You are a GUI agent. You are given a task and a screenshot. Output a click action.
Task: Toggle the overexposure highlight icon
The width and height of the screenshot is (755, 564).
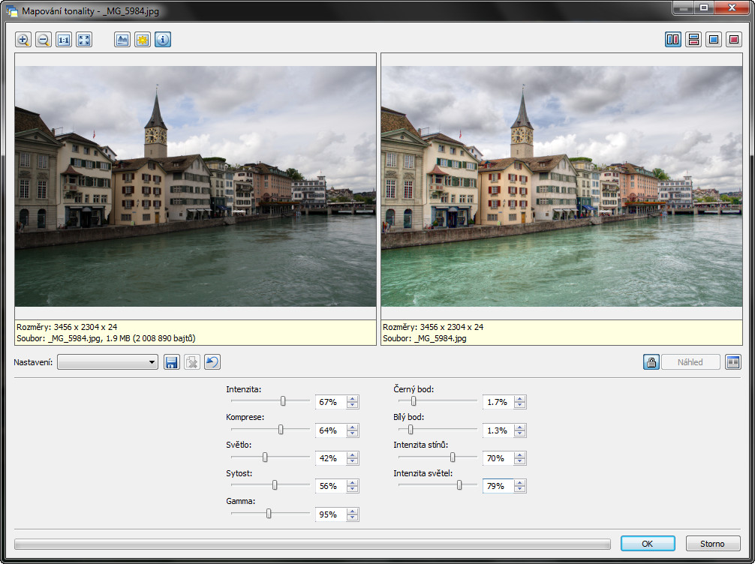(x=143, y=40)
